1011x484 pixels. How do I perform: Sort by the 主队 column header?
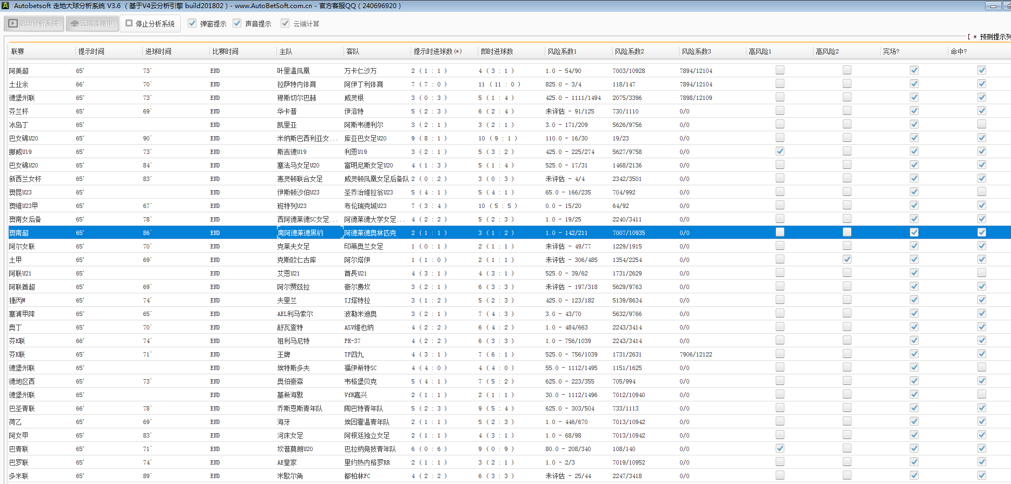pyautogui.click(x=286, y=52)
